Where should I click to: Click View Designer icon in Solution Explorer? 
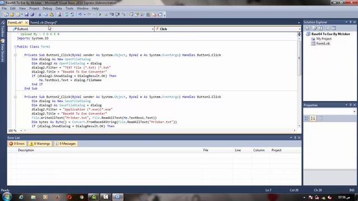coord(334,28)
